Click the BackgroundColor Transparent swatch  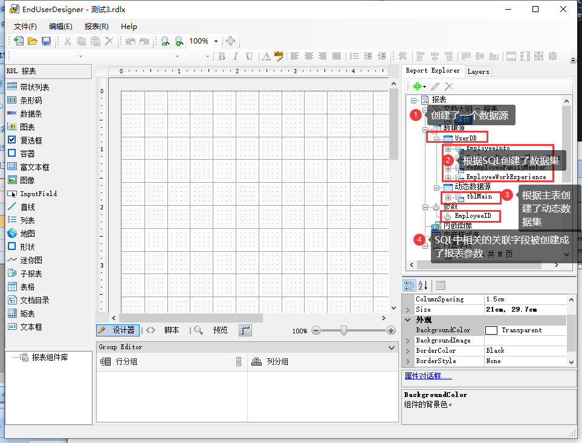[x=491, y=330]
